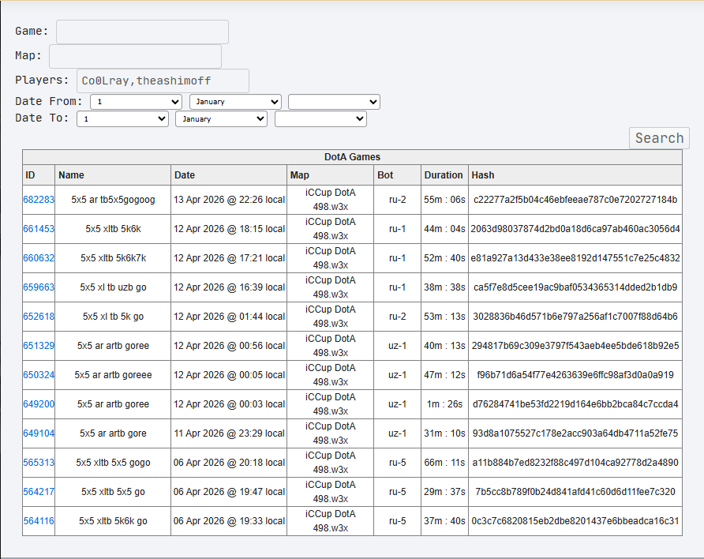Viewport: 704px width, 559px height.
Task: Open the Date To year dropdown
Action: 320,119
